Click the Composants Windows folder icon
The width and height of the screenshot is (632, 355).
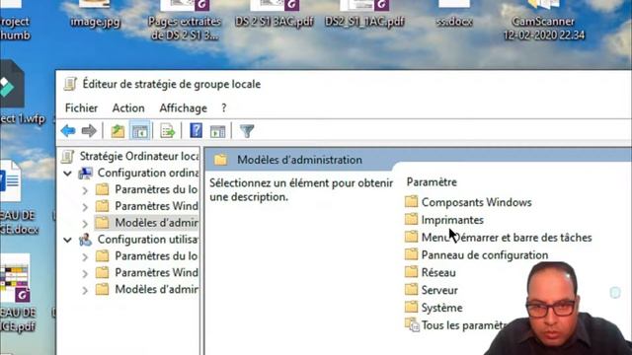(411, 201)
